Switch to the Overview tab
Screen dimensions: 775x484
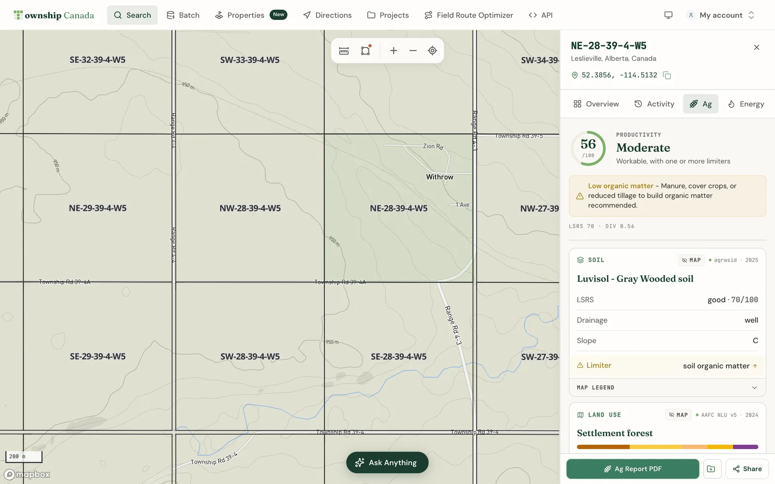[596, 104]
